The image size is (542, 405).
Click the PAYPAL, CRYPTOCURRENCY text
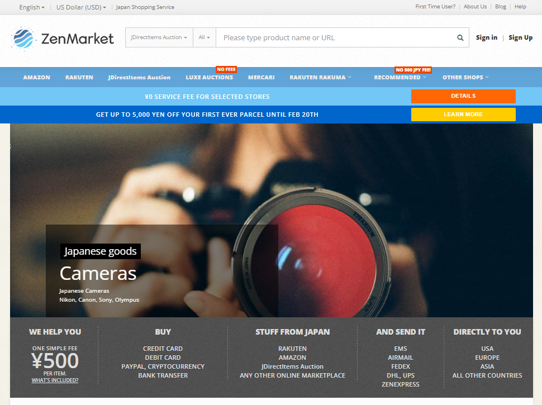click(x=163, y=366)
